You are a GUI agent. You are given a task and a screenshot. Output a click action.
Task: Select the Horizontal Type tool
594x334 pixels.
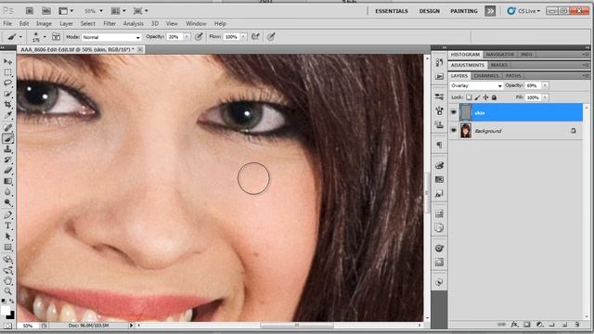(x=7, y=225)
